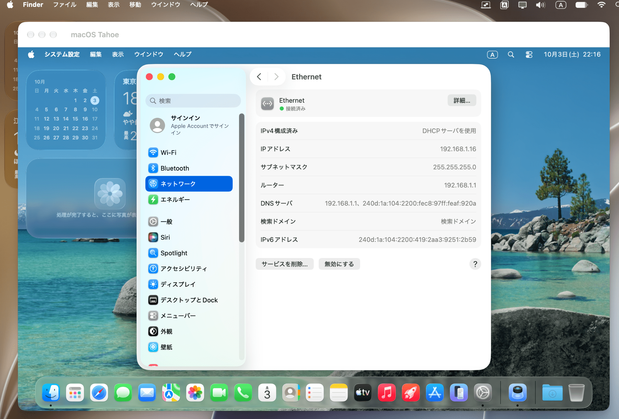The height and width of the screenshot is (419, 619).
Task: Open help with the question mark button
Action: [475, 264]
